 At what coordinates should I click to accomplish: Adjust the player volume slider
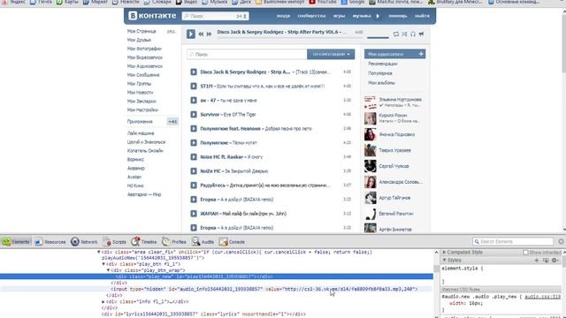[378, 37]
